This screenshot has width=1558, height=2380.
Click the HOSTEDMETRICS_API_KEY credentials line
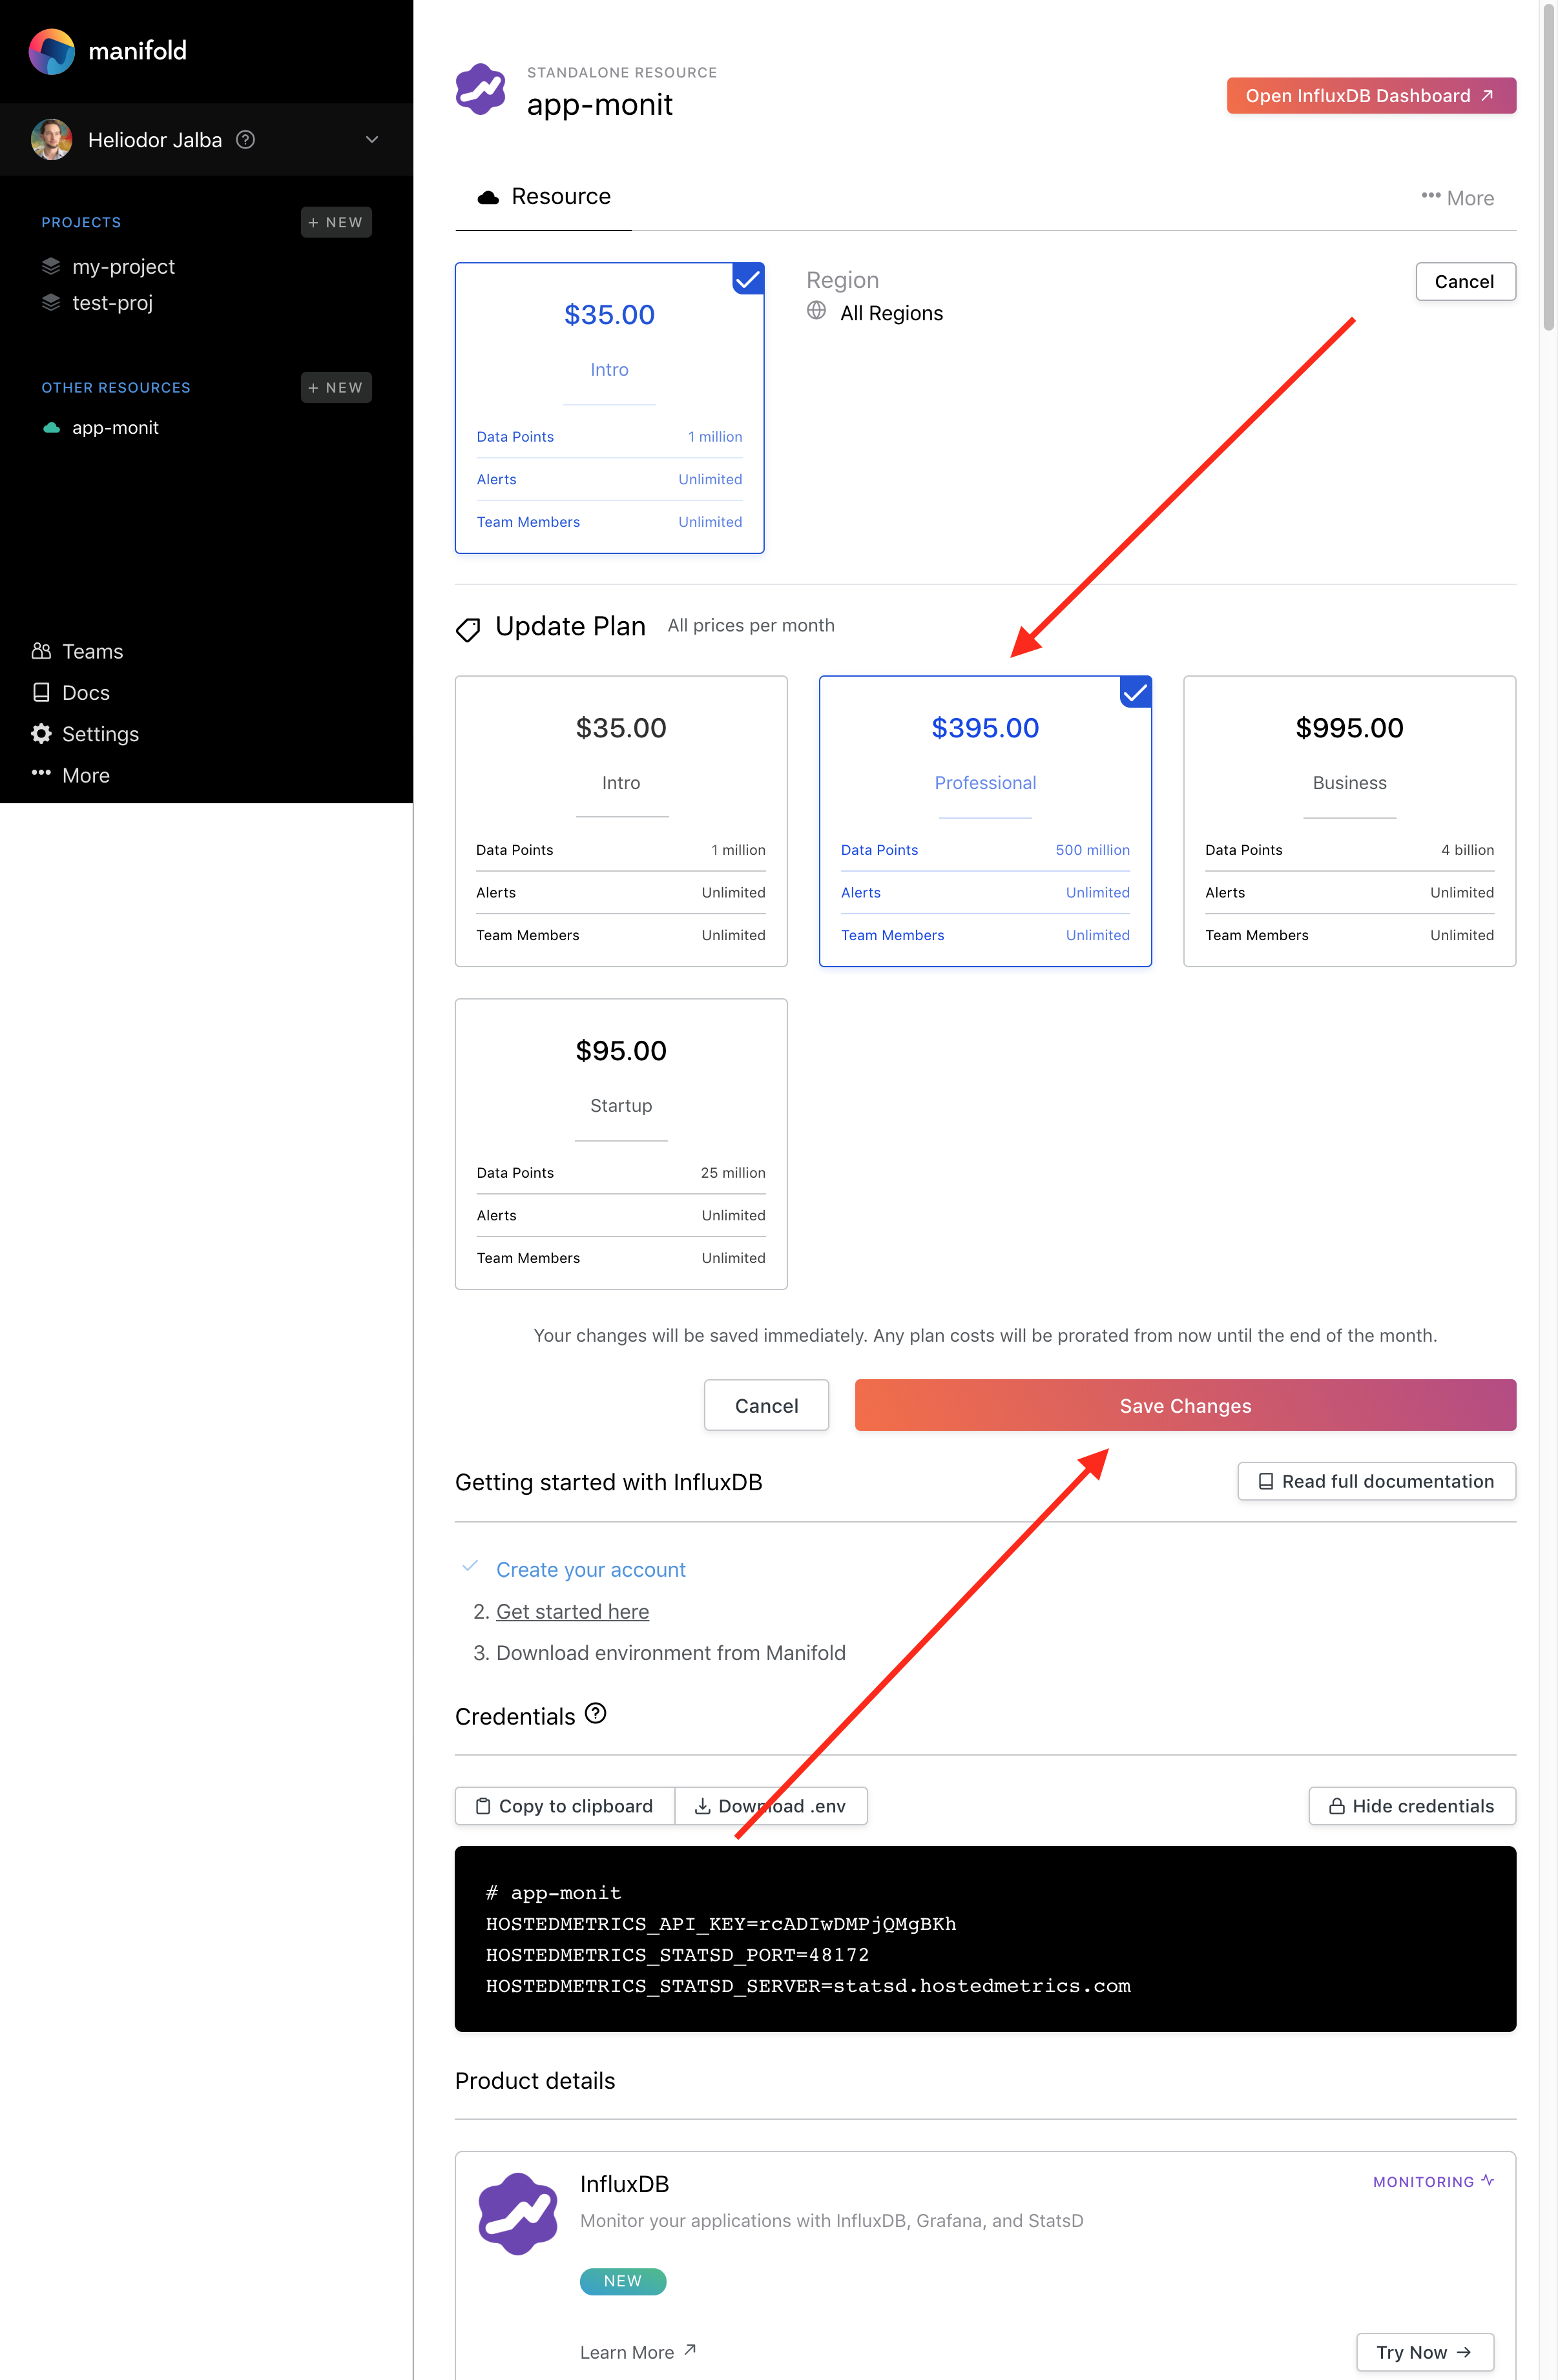[x=720, y=1924]
